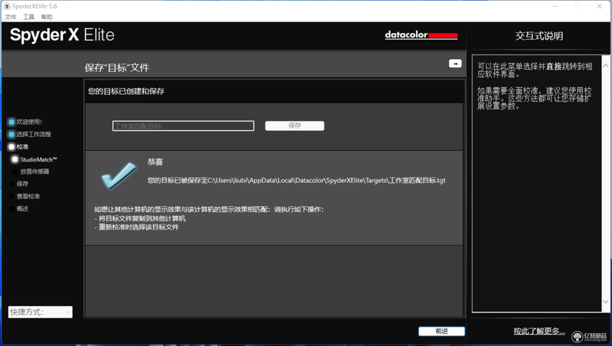Image resolution: width=612 pixels, height=346 pixels.
Task: Select the 查看校准 step
Action: click(24, 196)
